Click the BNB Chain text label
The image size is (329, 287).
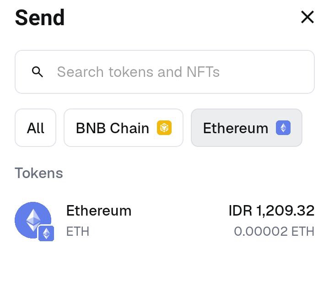113,128
